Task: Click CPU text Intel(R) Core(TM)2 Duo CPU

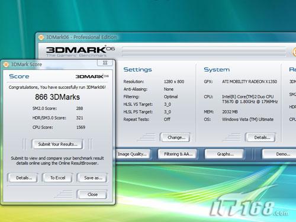Action: (x=247, y=96)
